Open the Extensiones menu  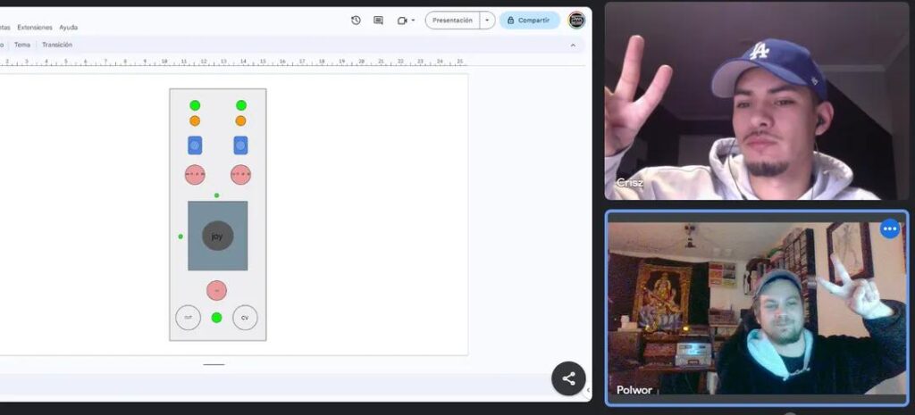coord(35,28)
